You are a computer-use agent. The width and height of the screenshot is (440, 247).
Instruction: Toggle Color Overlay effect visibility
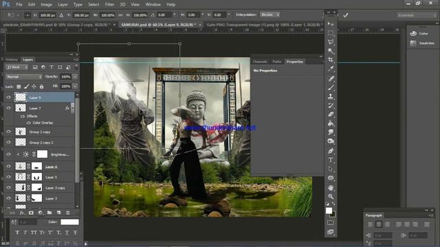pos(28,123)
